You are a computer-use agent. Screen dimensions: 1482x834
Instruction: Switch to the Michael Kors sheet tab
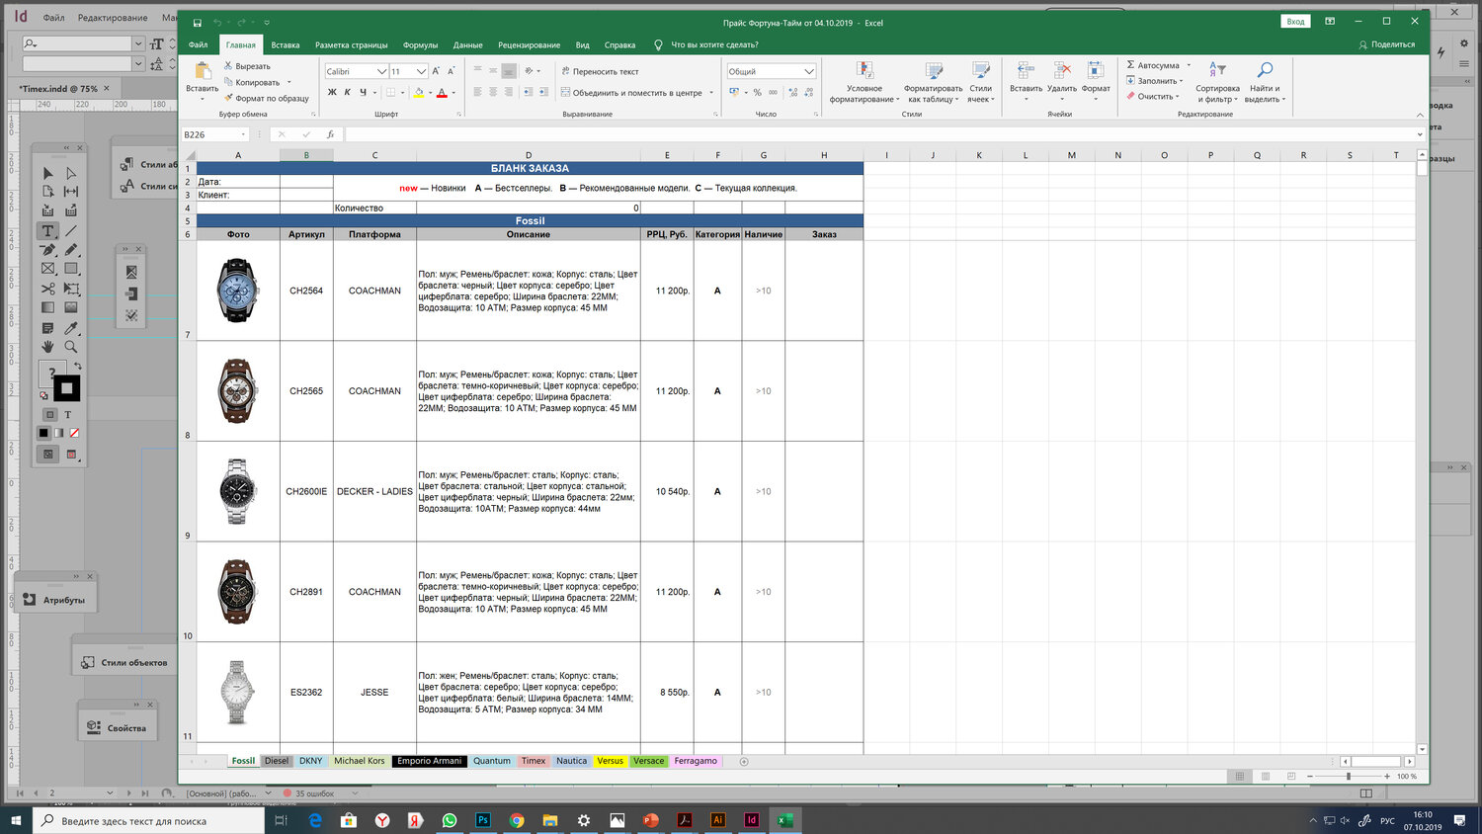(x=359, y=761)
